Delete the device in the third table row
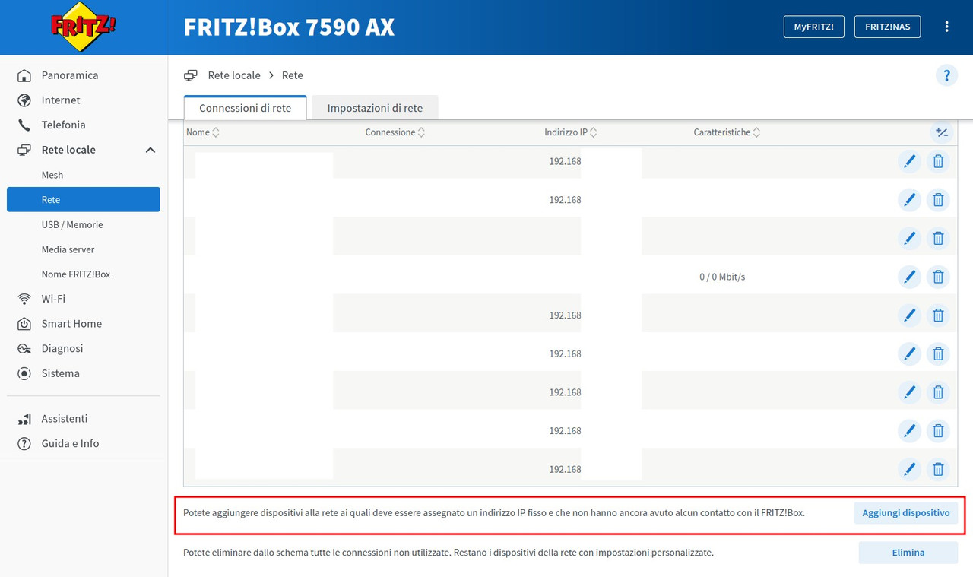The image size is (973, 577). pyautogui.click(x=938, y=238)
